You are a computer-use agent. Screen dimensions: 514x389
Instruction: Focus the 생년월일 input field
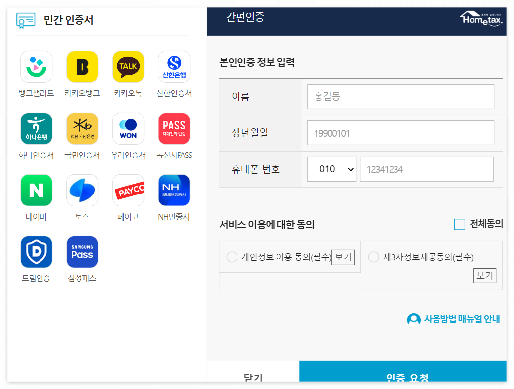coord(400,133)
